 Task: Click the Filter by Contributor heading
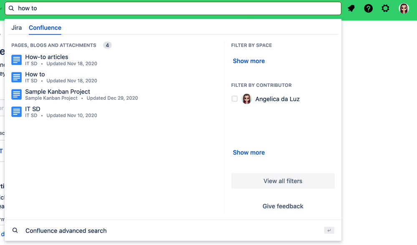click(261, 85)
